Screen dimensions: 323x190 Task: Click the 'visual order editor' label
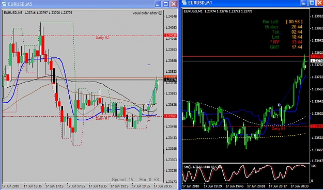(x=145, y=13)
